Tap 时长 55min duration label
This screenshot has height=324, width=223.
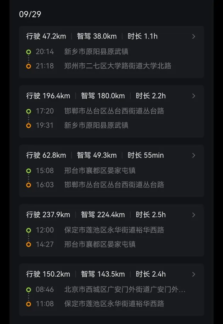click(146, 155)
